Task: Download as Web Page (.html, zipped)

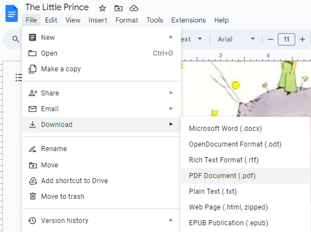Action: click(x=245, y=207)
